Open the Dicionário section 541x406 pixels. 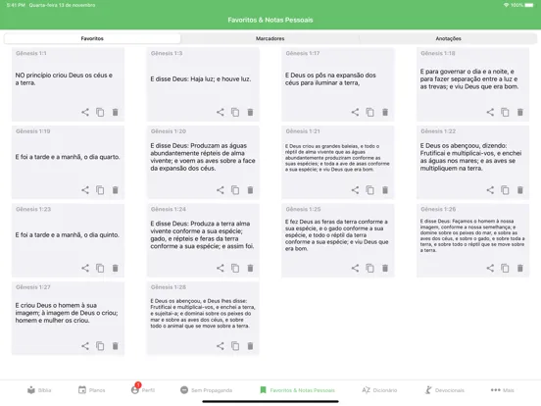pos(379,390)
